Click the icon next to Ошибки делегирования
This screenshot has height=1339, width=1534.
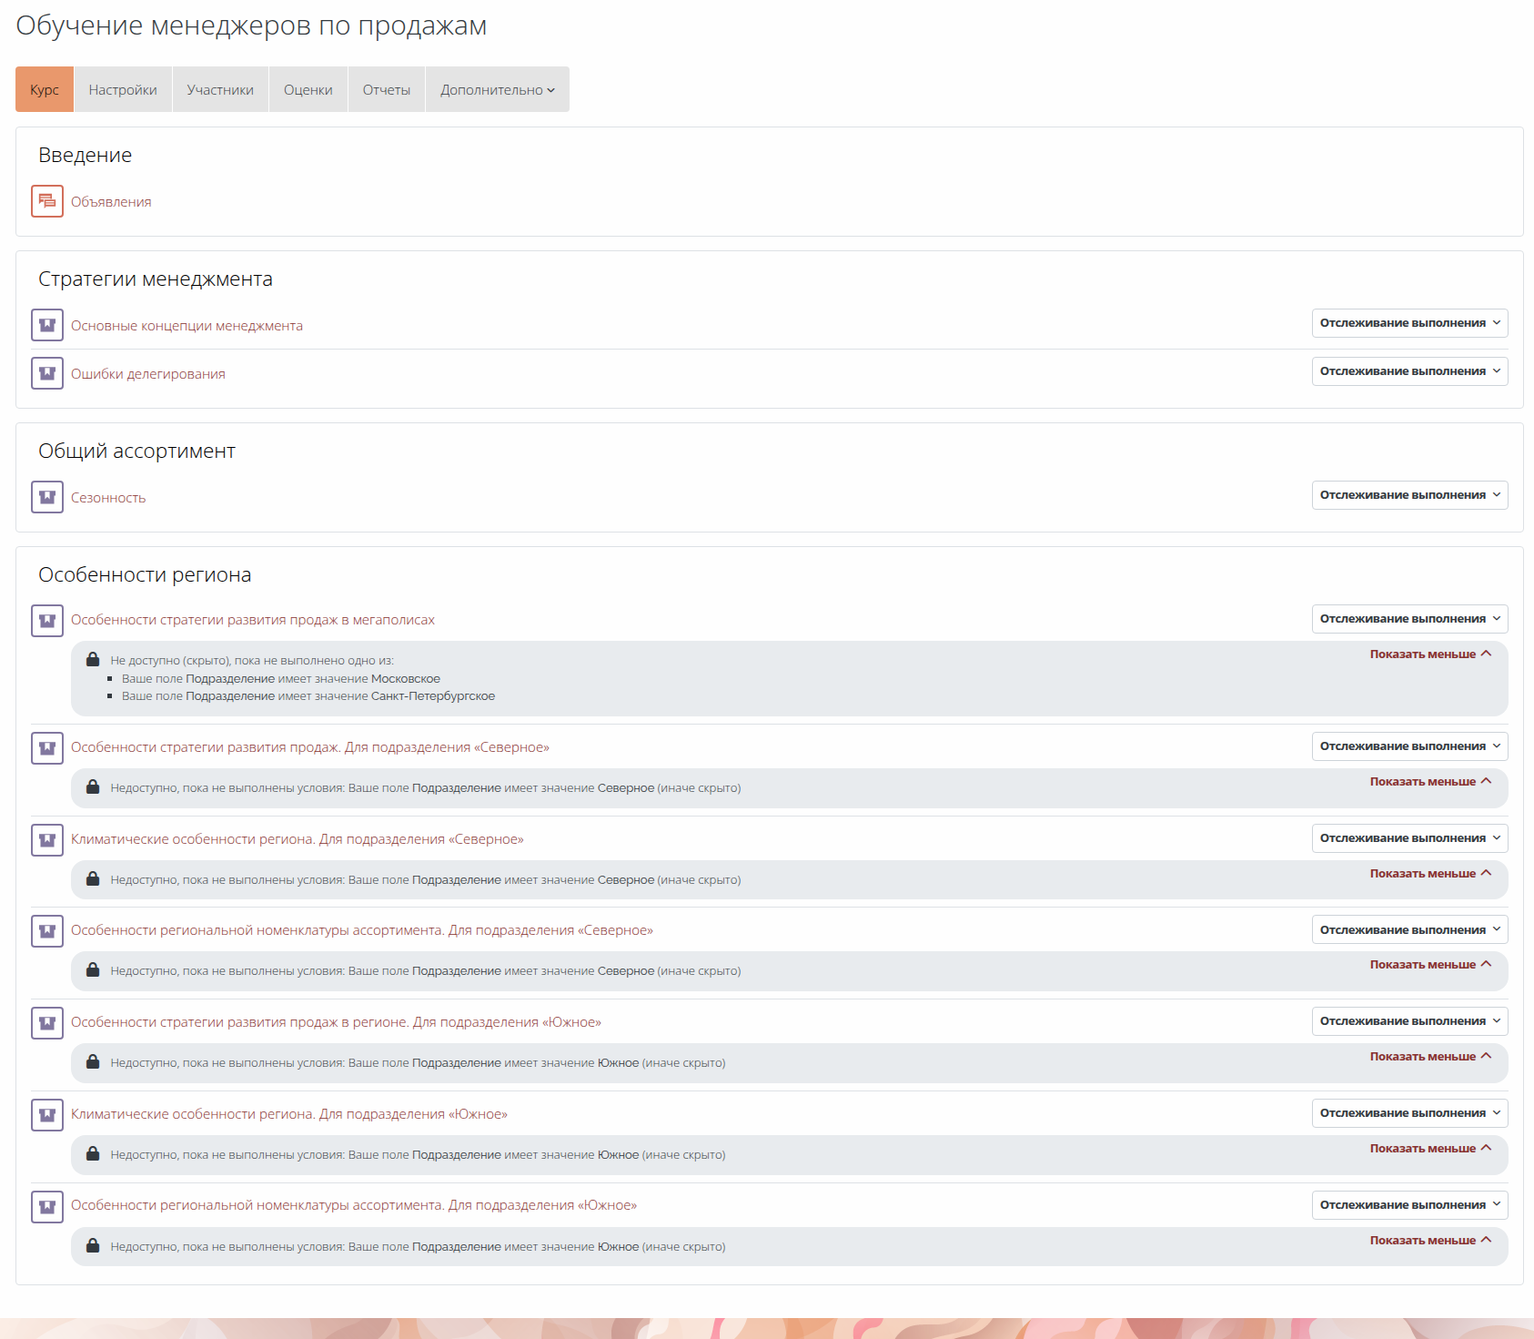coord(47,373)
